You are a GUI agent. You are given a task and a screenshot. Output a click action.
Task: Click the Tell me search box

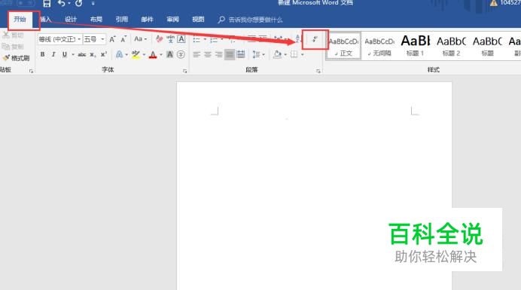251,20
